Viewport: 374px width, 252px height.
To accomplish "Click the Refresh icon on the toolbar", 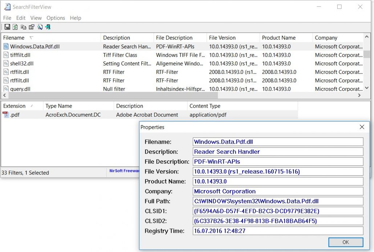I will (x=15, y=27).
